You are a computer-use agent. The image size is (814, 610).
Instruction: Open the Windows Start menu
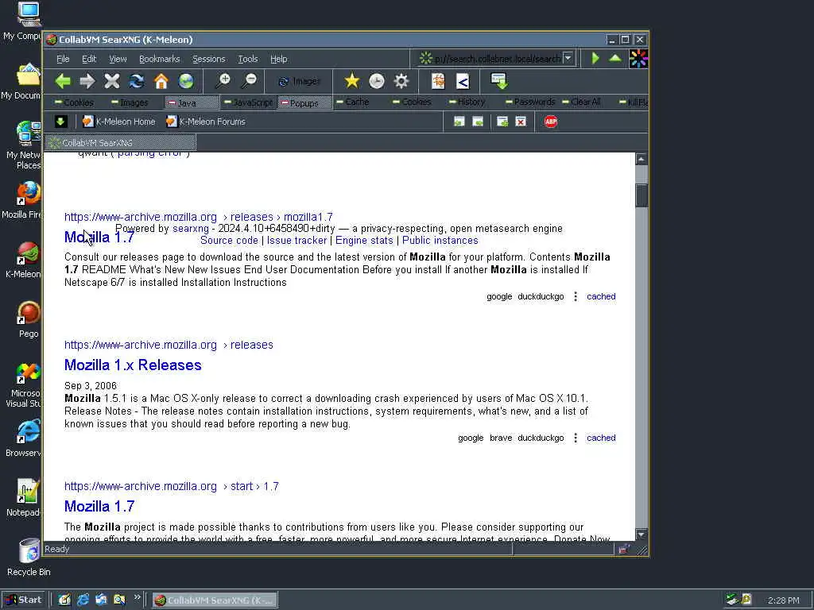click(24, 600)
